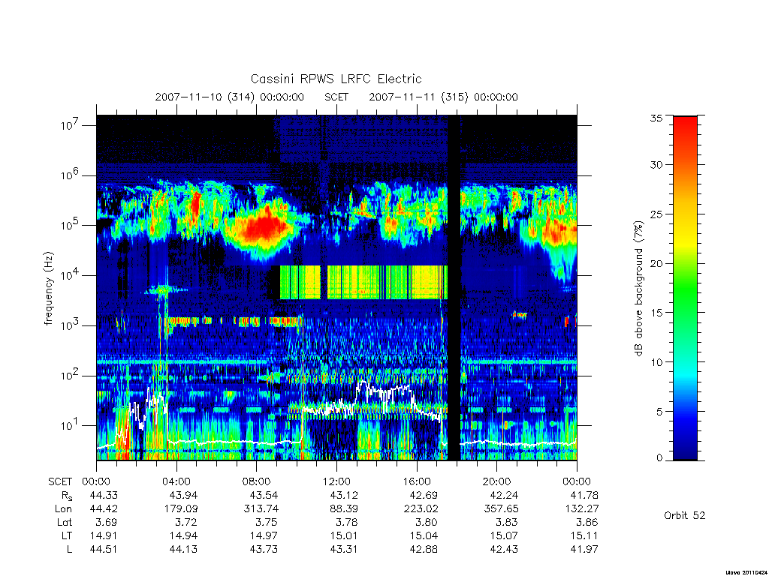Click the 35 label atop the color scale
769x576 pixels.
[x=656, y=118]
